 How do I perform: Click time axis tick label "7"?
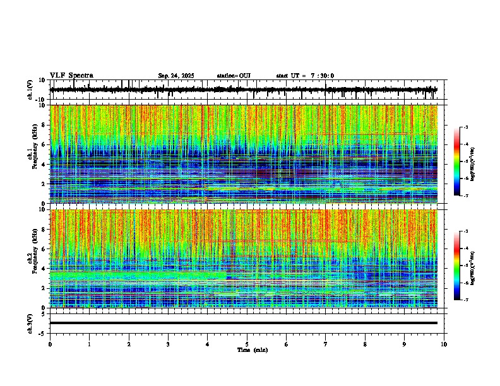point(326,344)
